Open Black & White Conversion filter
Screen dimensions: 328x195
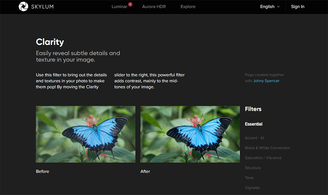coord(268,148)
